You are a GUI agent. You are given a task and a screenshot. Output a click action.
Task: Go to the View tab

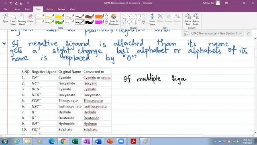click(72, 9)
